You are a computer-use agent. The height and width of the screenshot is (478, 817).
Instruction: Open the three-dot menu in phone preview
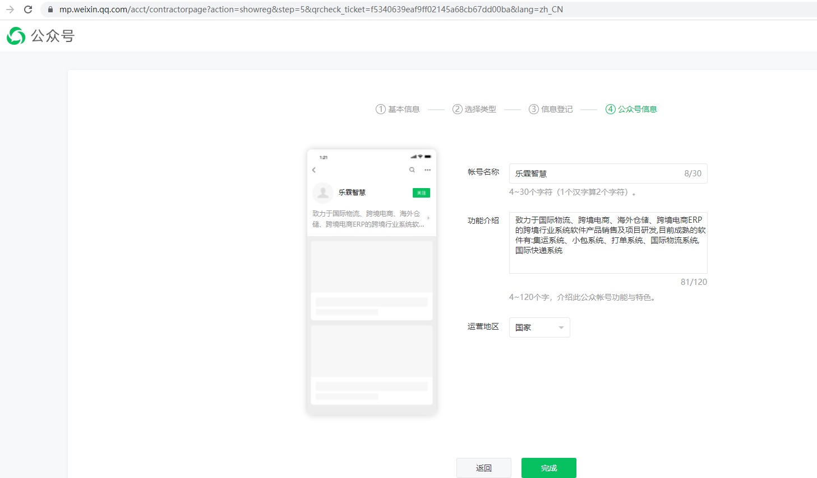(427, 170)
